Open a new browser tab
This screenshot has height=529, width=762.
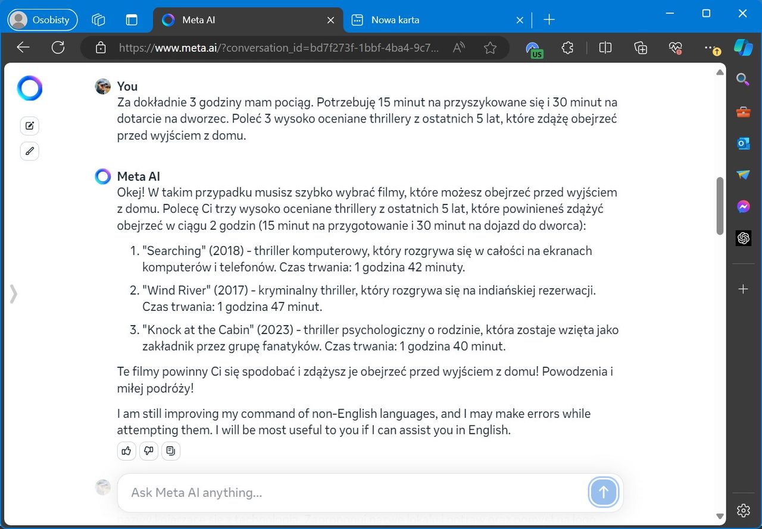[x=549, y=20]
